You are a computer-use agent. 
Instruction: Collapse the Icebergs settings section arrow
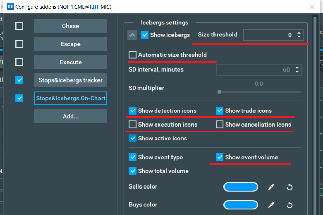coord(133,35)
